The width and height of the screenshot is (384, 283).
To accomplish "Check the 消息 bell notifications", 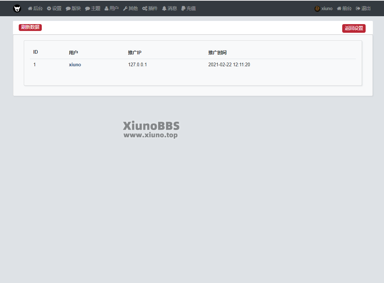I will point(170,9).
